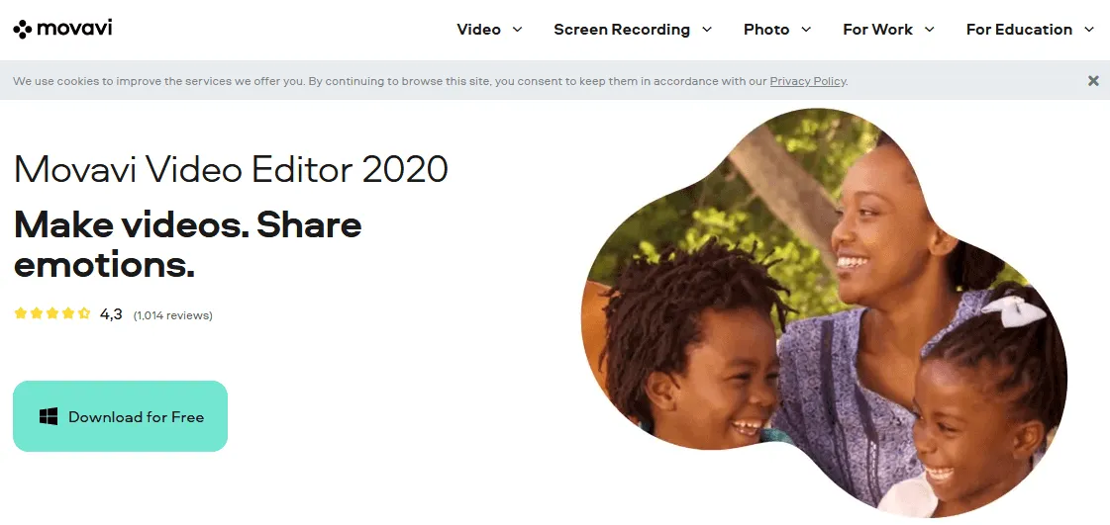Expand the Screen Recording chevron
Viewport: 1110px width, 525px height.
[706, 30]
